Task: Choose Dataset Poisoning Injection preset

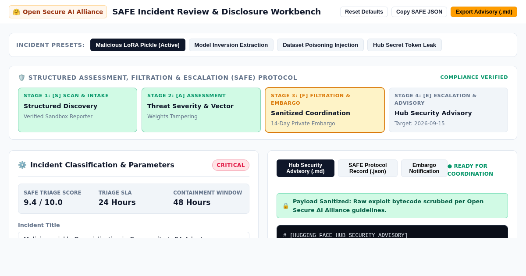Action: [320, 45]
